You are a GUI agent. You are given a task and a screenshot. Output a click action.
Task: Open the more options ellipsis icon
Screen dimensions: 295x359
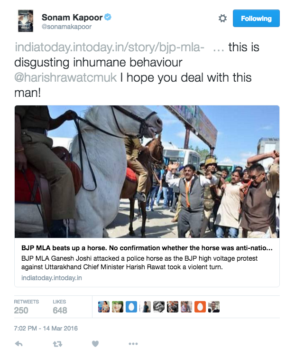133,344
